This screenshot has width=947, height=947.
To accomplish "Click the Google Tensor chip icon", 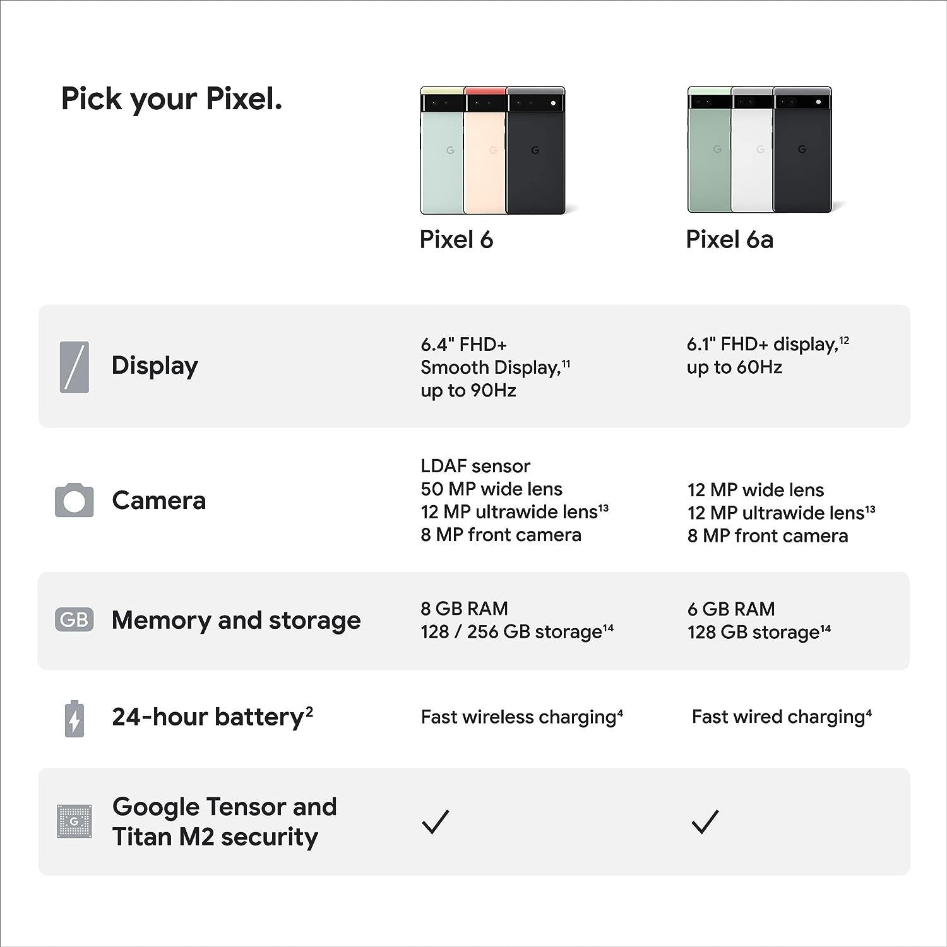I will click(74, 821).
